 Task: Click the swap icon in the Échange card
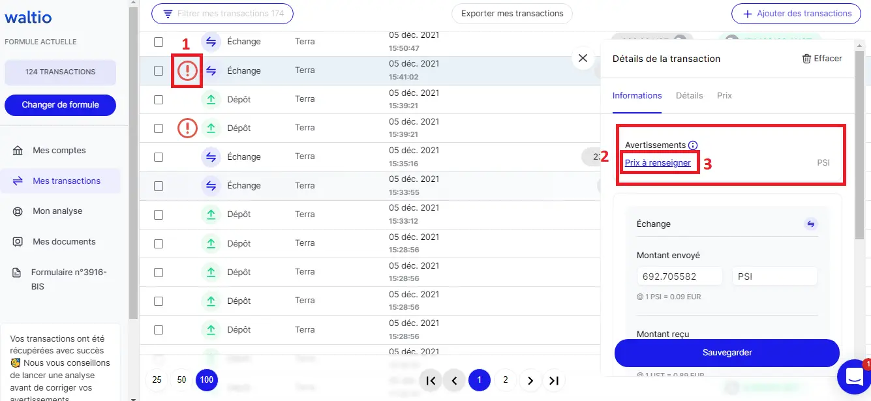point(810,224)
